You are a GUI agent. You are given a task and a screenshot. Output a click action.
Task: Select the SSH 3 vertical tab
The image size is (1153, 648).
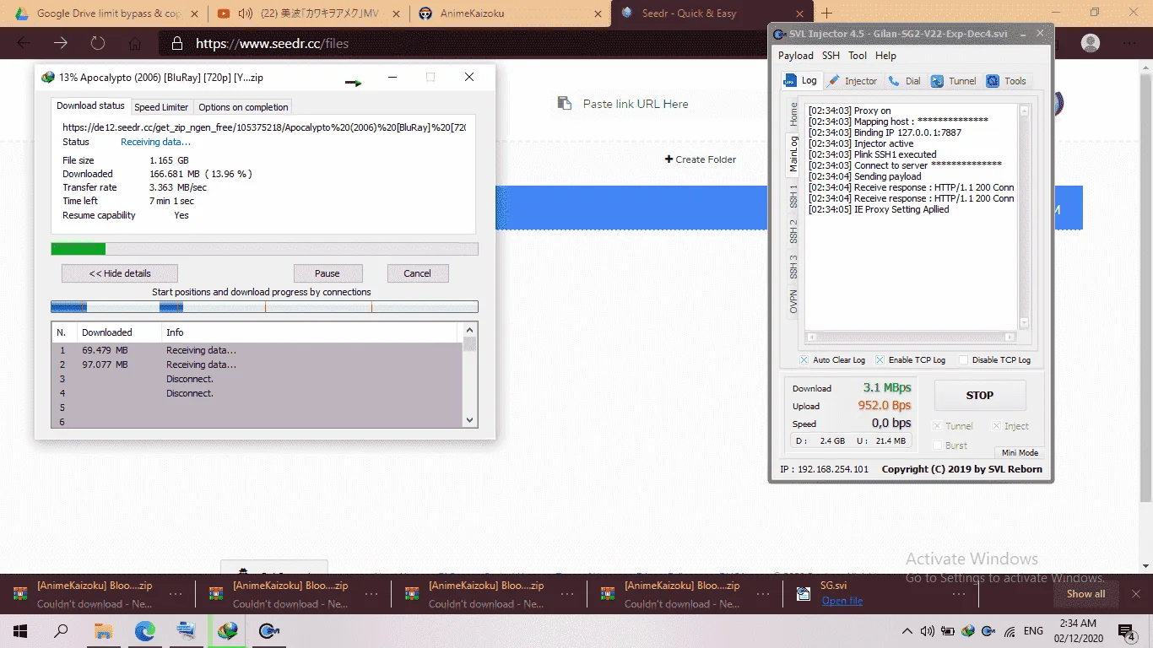[793, 267]
